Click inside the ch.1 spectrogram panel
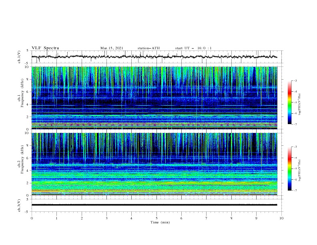This screenshot has width=317, height=245. [x=154, y=98]
